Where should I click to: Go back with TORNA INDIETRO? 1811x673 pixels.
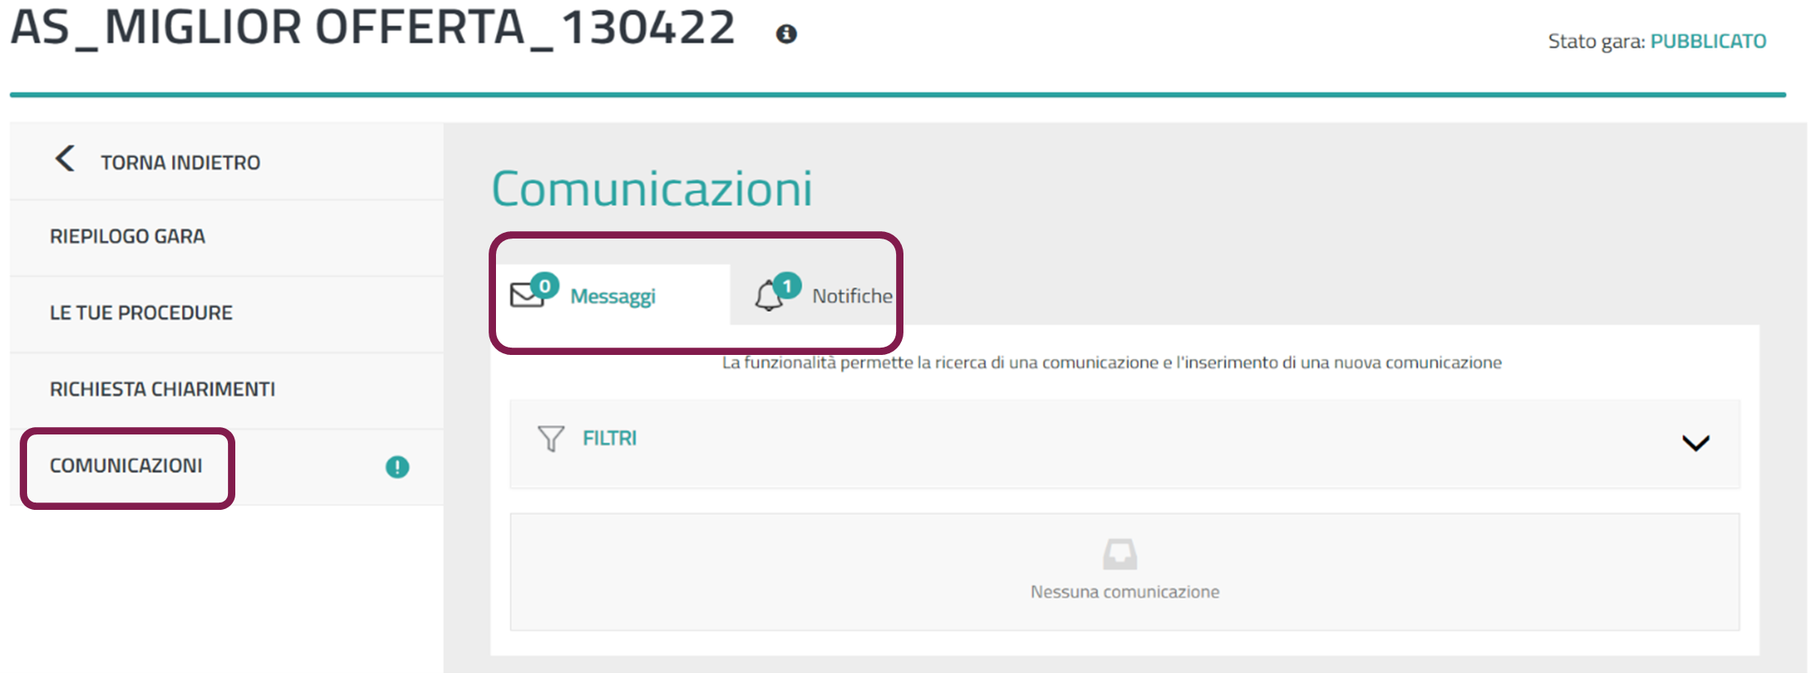[180, 162]
